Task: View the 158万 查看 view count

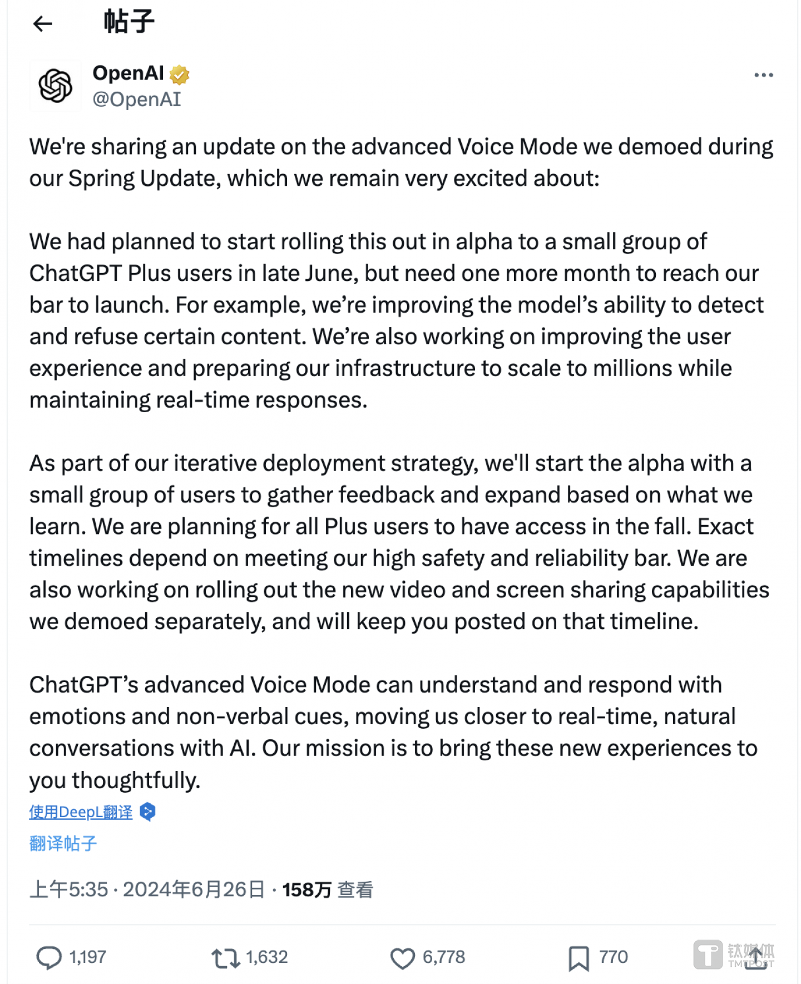Action: (x=328, y=889)
